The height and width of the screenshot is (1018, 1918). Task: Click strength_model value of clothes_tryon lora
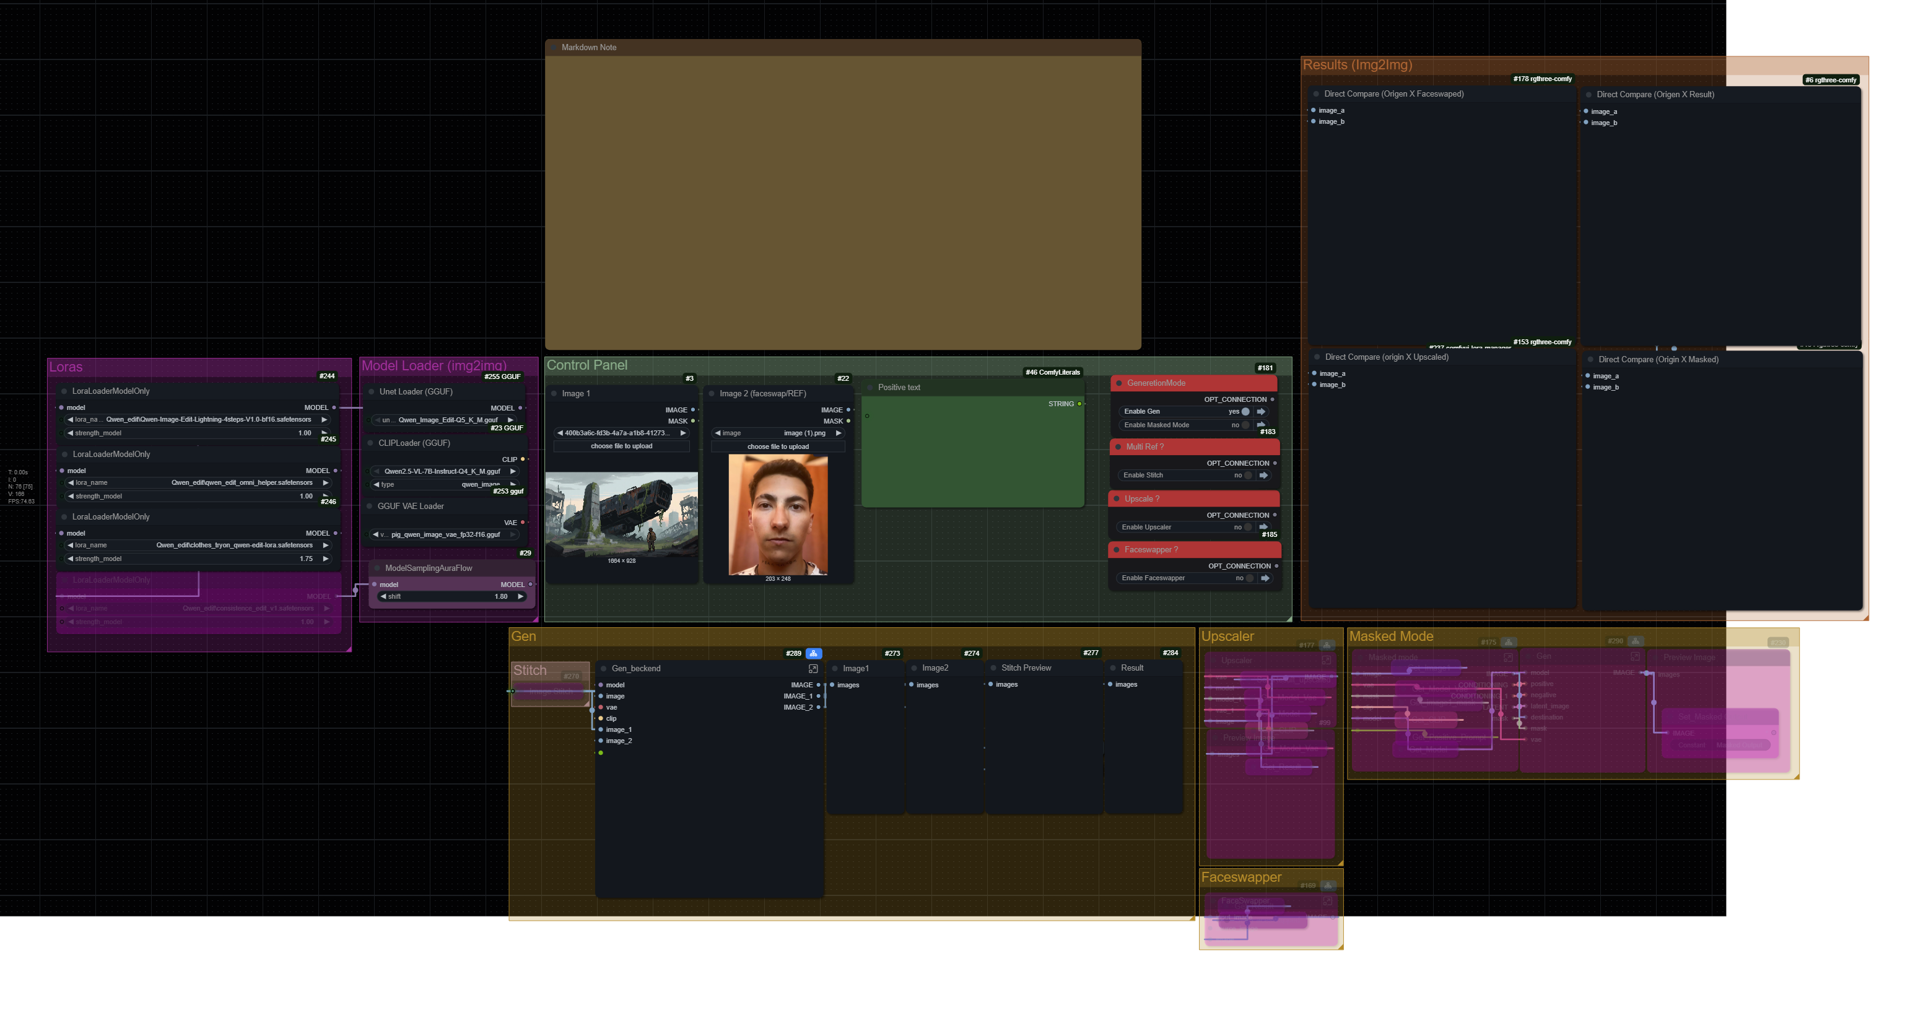(198, 559)
